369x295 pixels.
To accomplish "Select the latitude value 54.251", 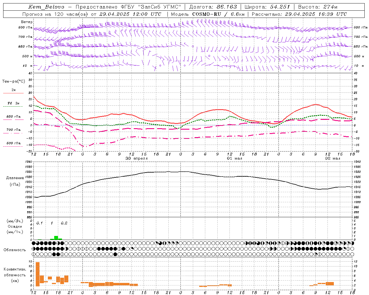I will [280, 7].
